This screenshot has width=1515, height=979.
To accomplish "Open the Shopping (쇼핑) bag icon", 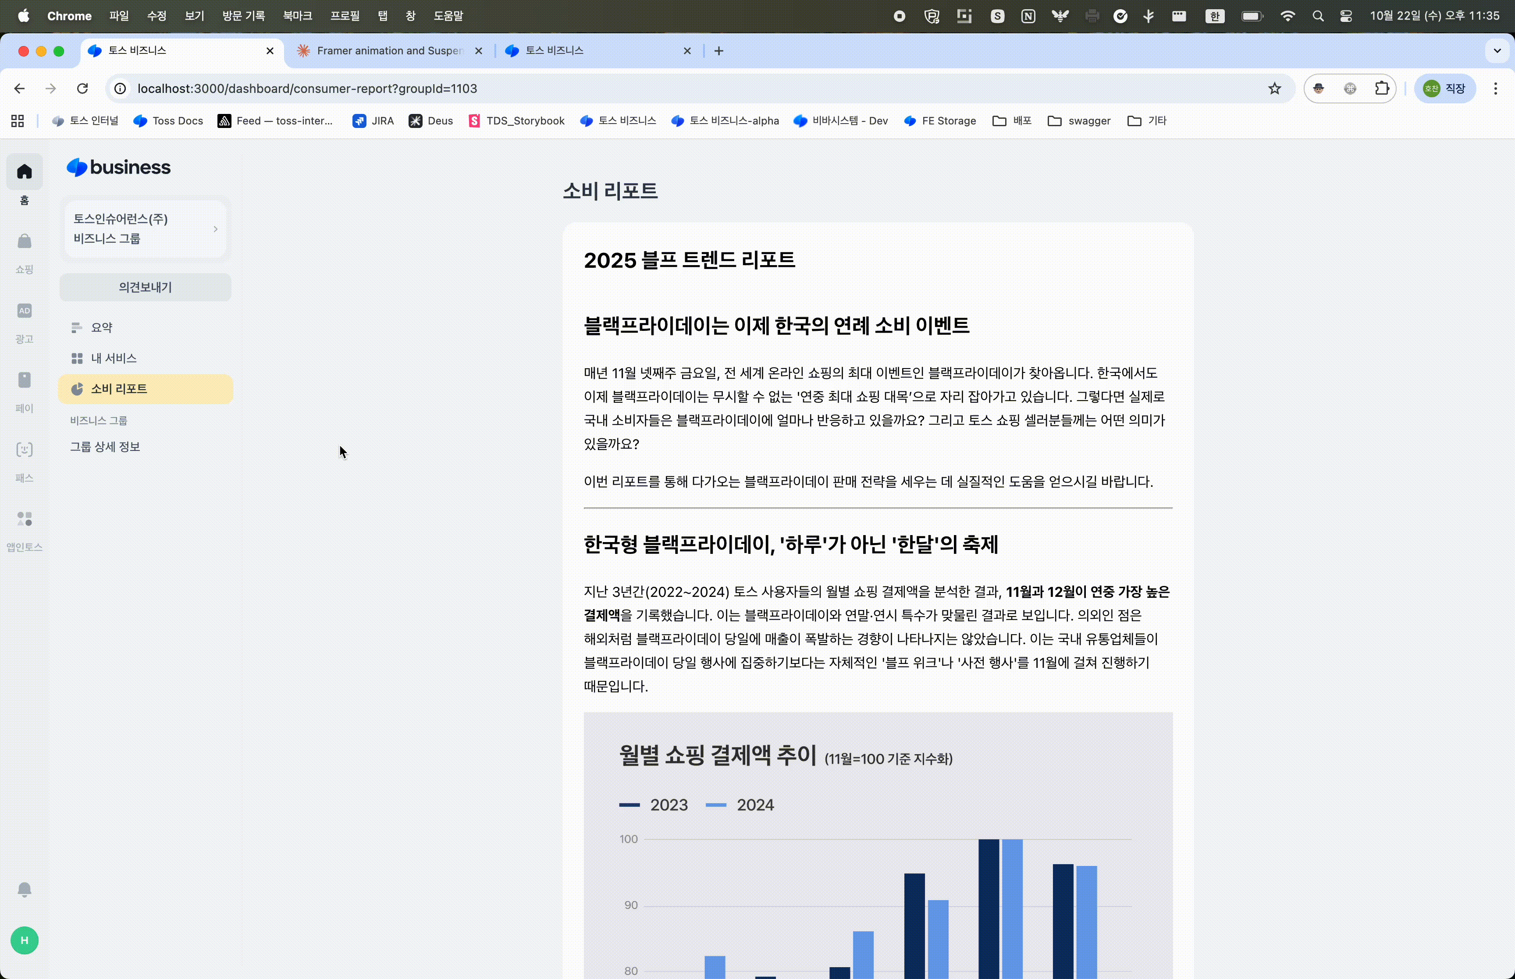I will pyautogui.click(x=24, y=241).
